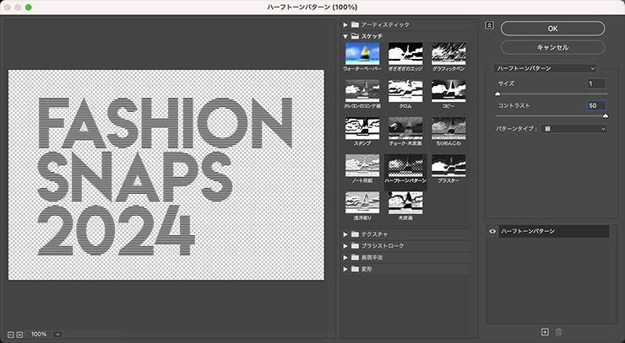Click the キャンセル button
This screenshot has width=625, height=343.
(552, 47)
